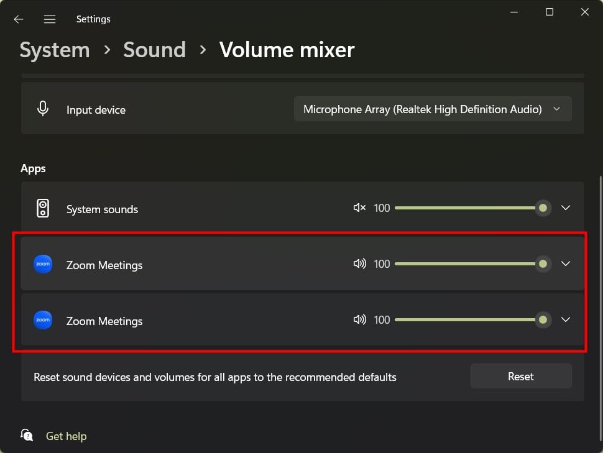Open the hamburger navigation menu
The width and height of the screenshot is (603, 453).
coord(50,19)
